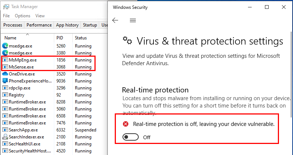Click the SearchIndexer.exe process icon
This screenshot has width=293, height=155.
(5, 137)
